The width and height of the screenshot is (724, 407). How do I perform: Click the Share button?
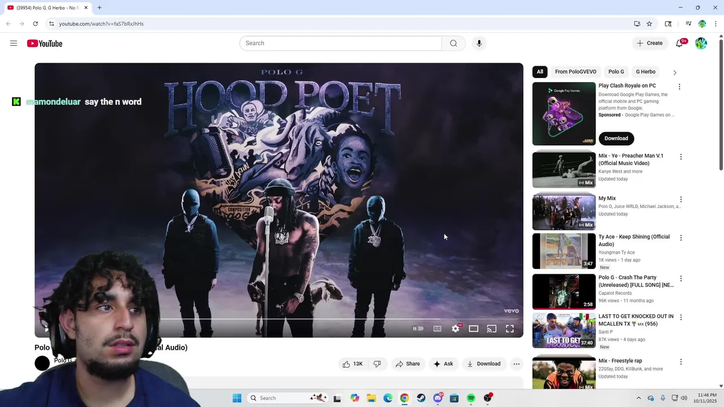(407, 364)
